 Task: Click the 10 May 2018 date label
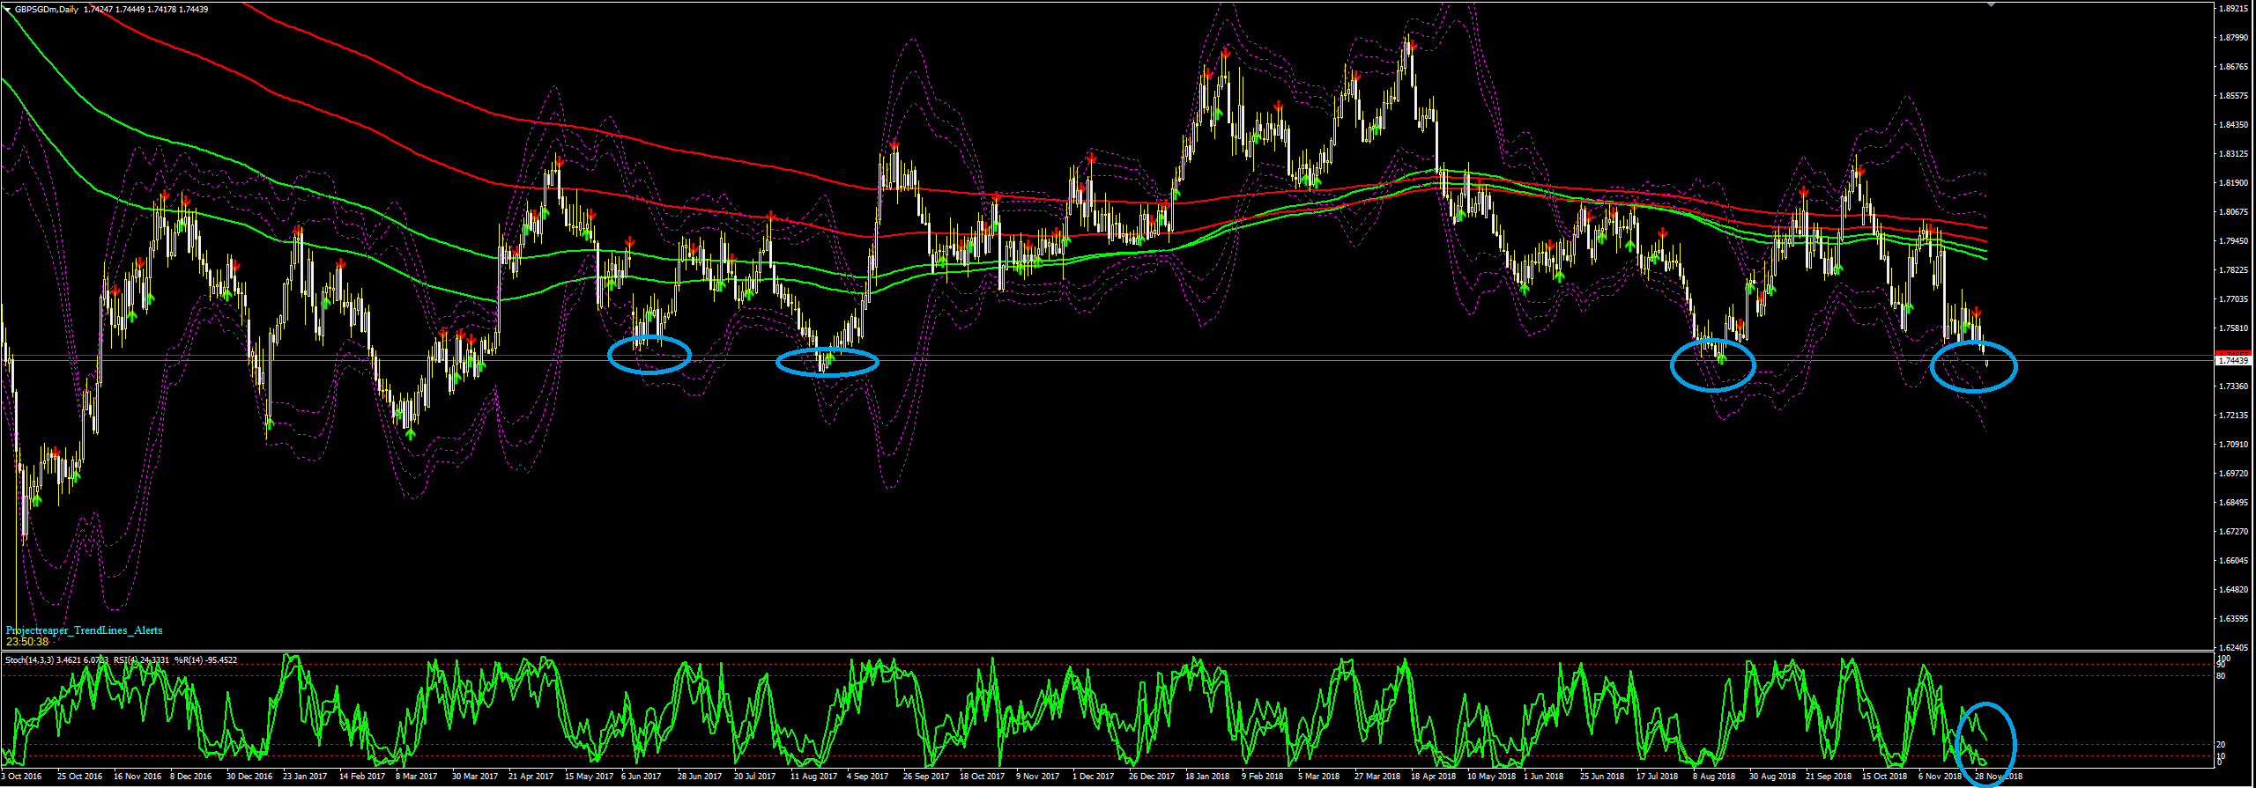pyautogui.click(x=1490, y=777)
